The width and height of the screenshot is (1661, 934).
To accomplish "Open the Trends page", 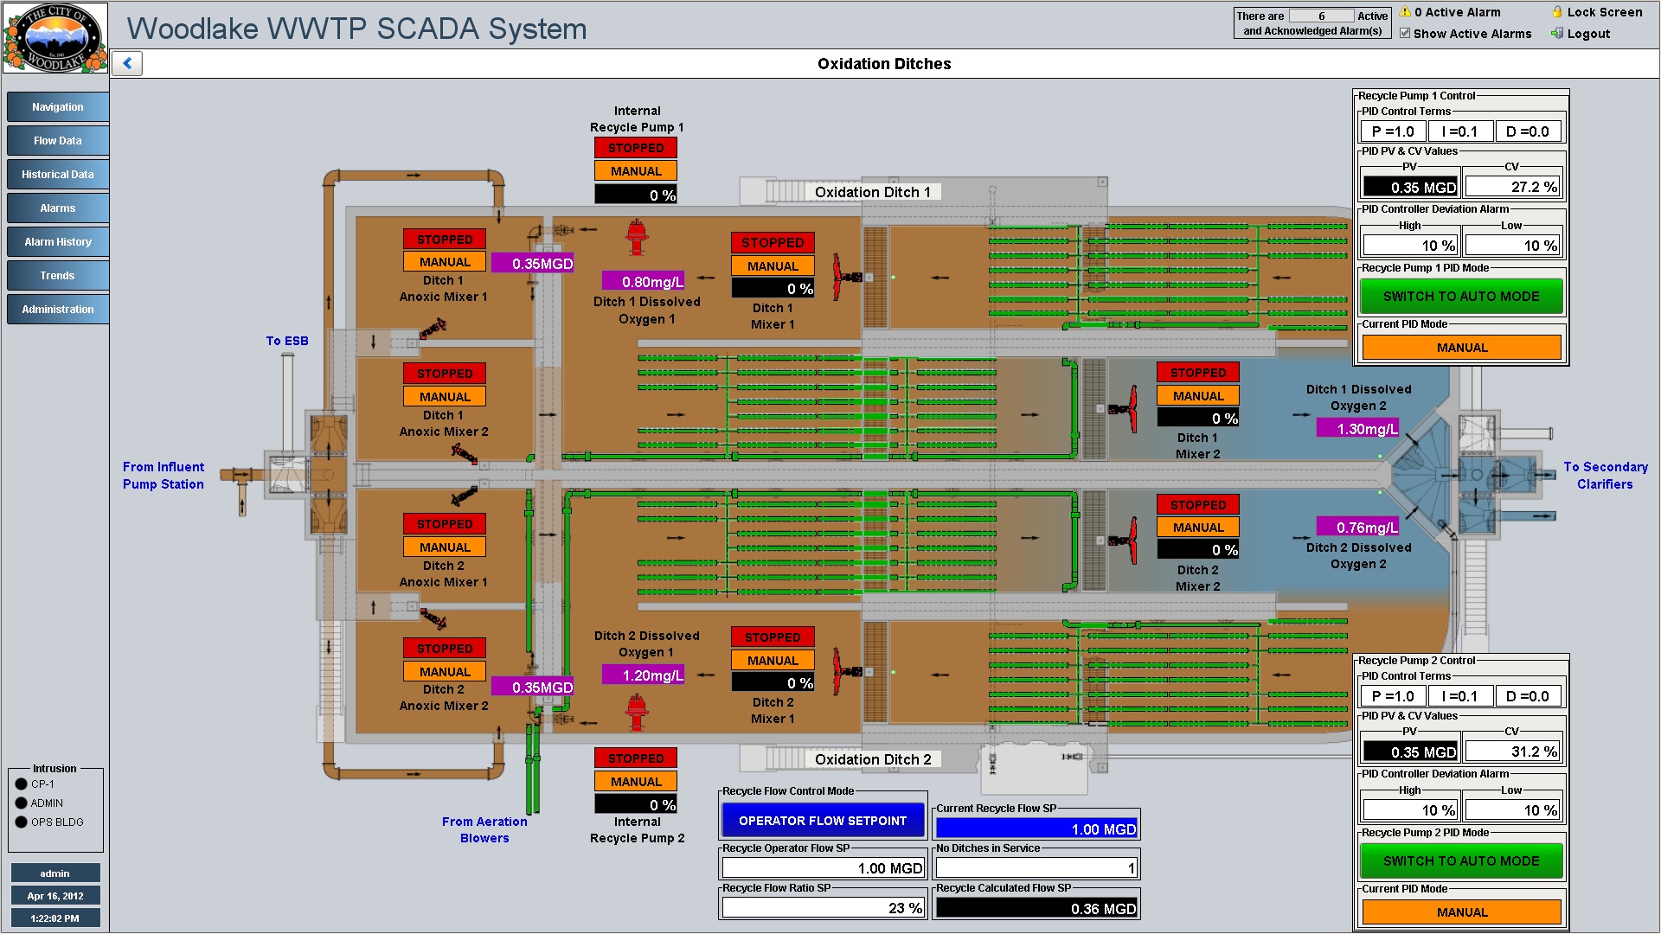I will [58, 276].
